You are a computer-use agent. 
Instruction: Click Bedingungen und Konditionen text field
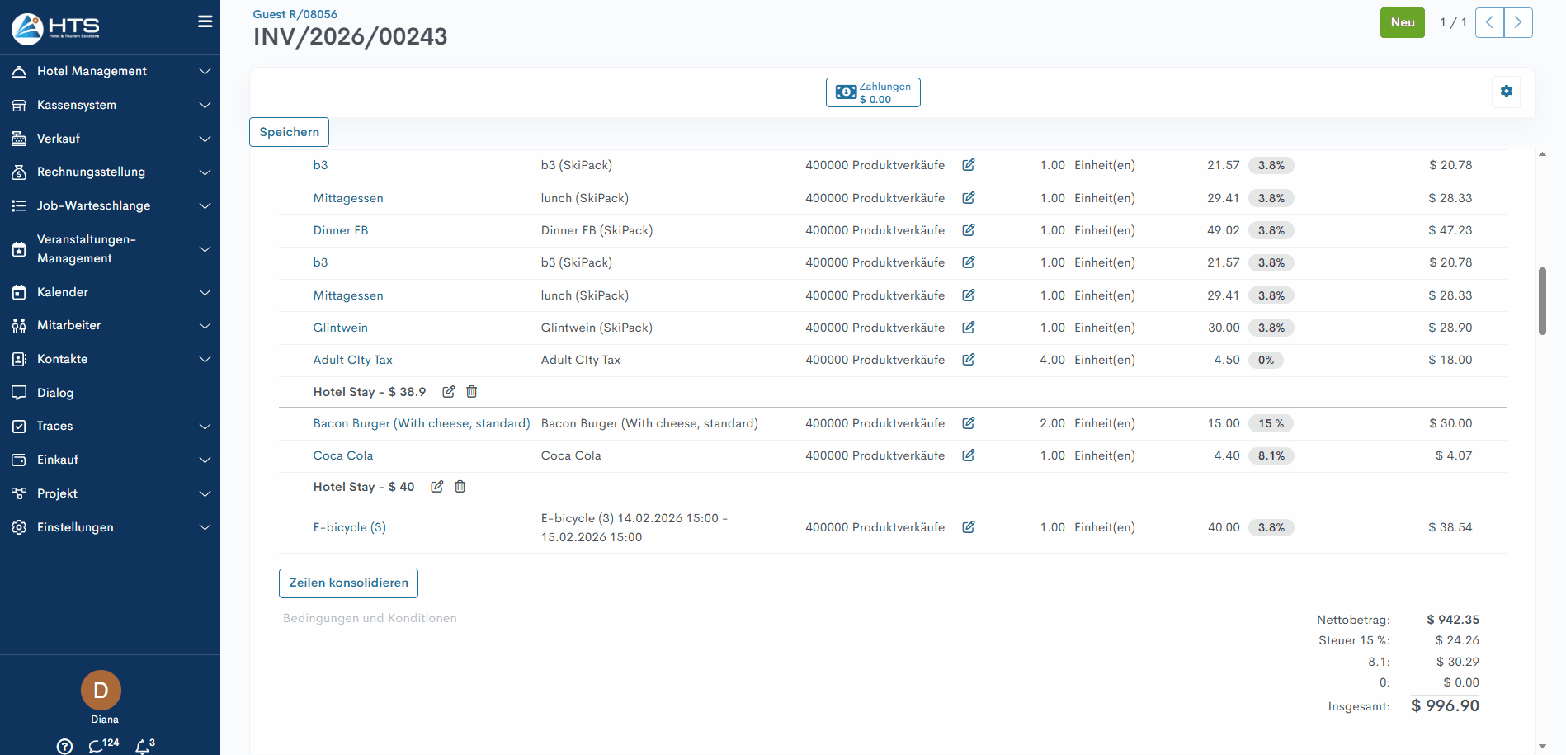point(370,619)
